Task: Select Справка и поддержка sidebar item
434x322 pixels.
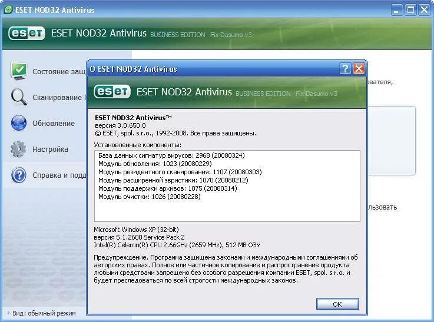Action: pyautogui.click(x=46, y=175)
